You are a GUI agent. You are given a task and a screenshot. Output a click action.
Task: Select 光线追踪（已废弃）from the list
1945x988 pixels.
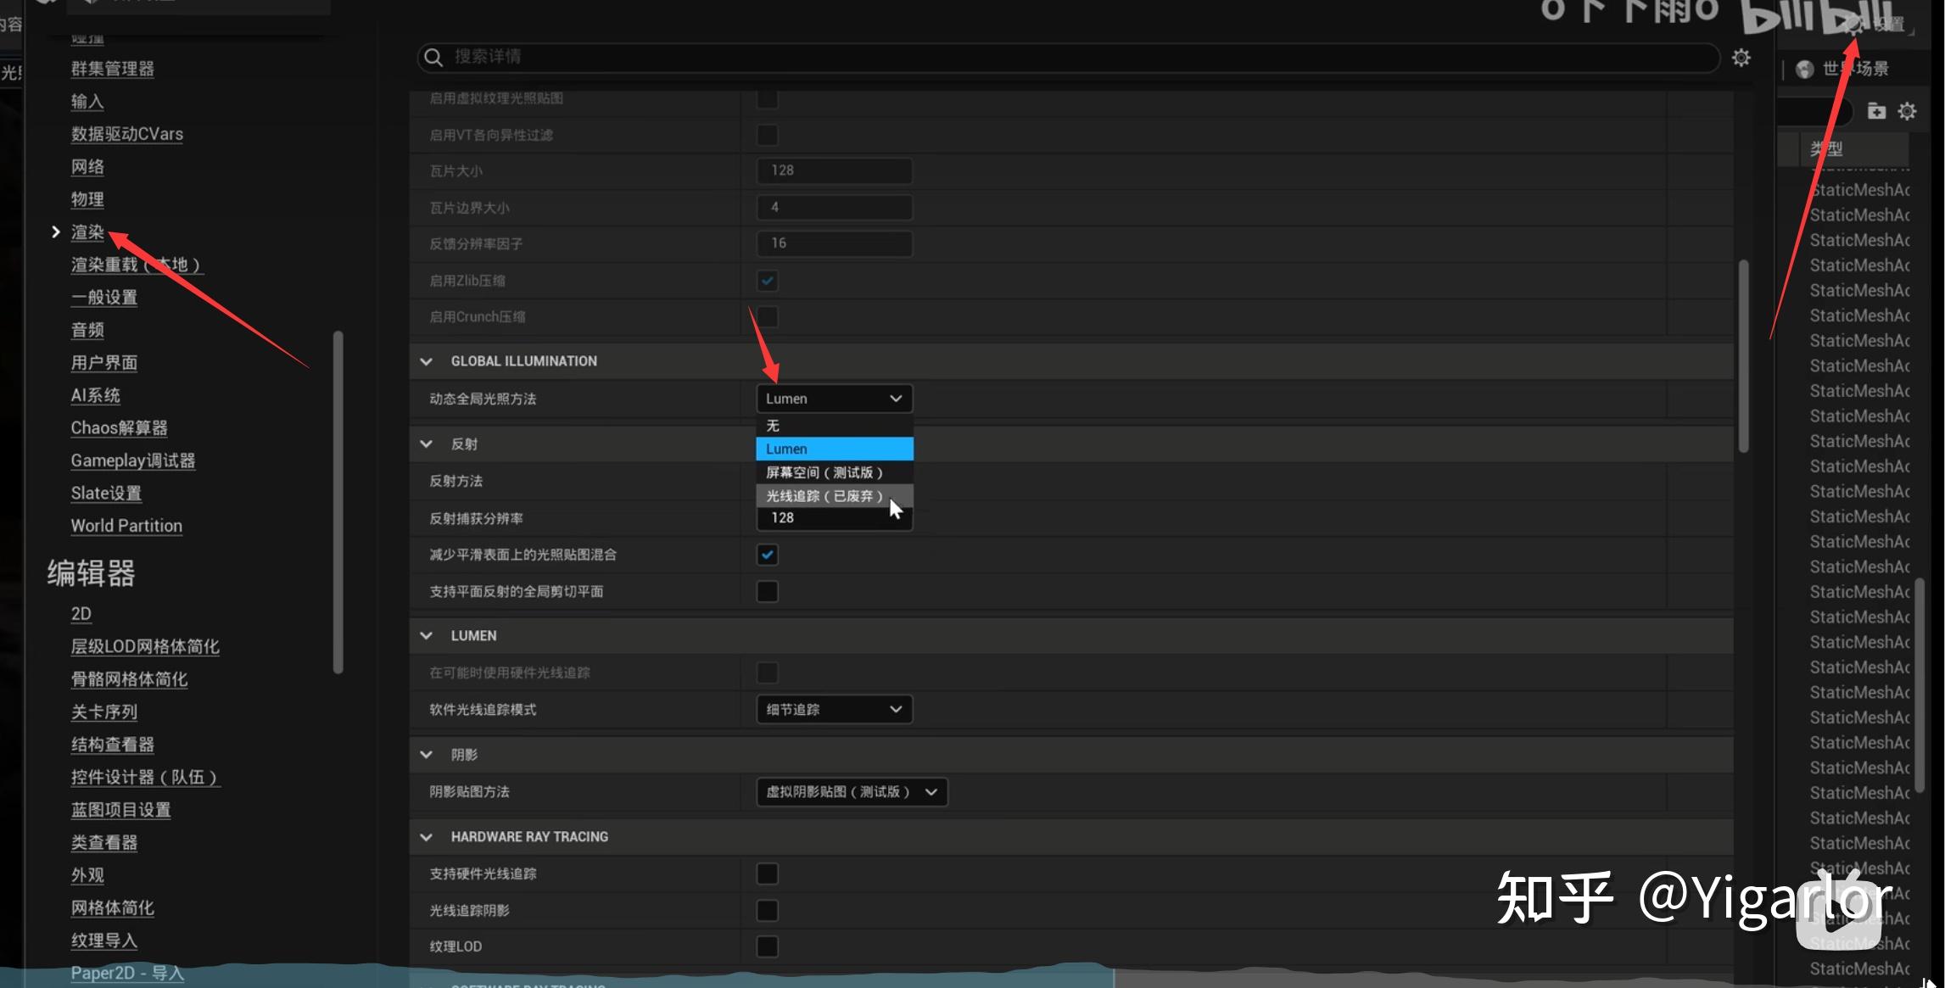click(824, 496)
